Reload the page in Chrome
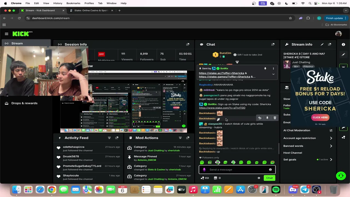 pyautogui.click(x=19, y=18)
